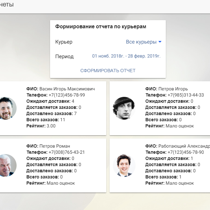Viewport: 210px width, 210px height.
Task: Click phone number +7(123)456-78-90
Action: (x=186, y=152)
